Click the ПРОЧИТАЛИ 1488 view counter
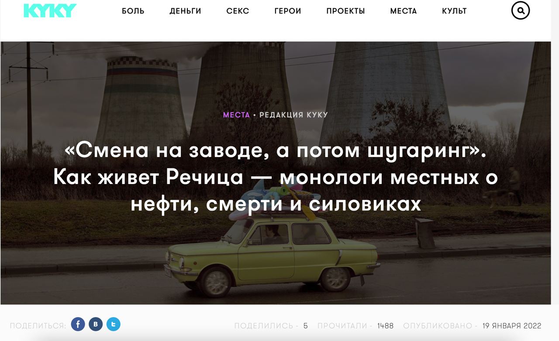 355,326
